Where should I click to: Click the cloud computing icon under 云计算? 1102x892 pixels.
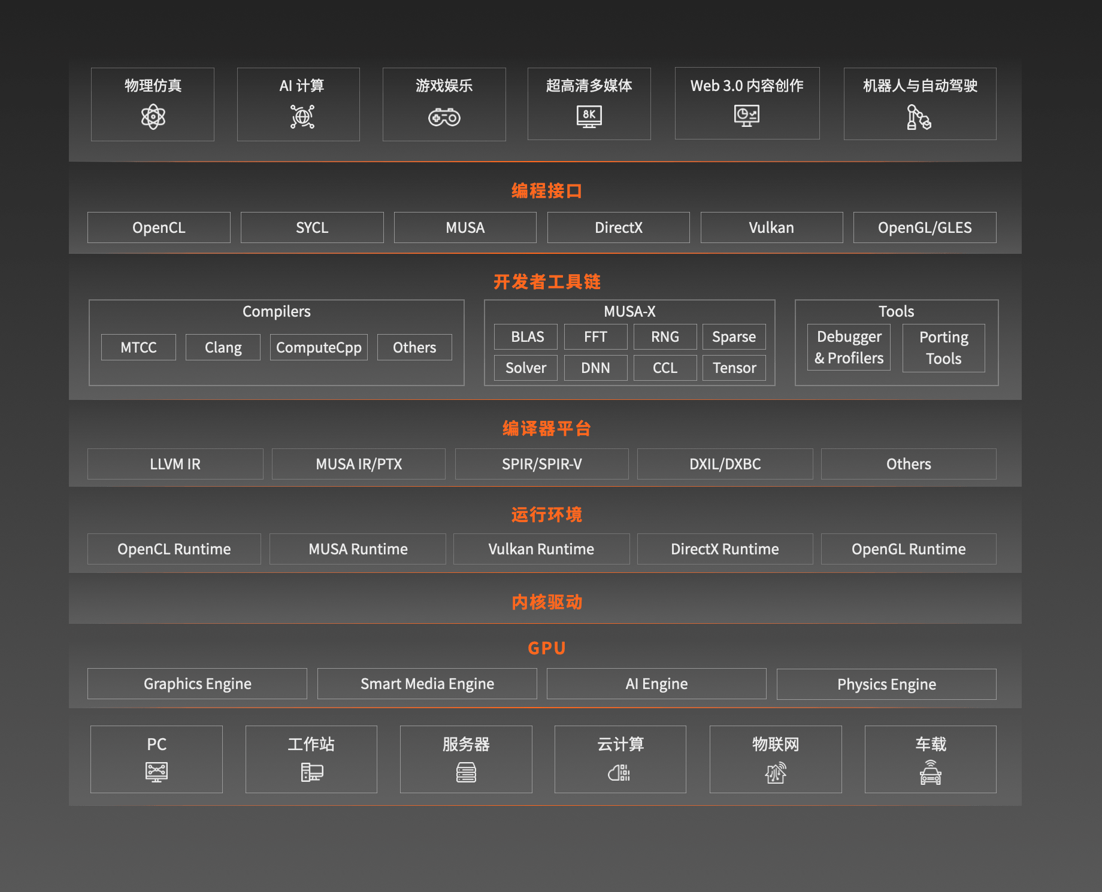619,773
